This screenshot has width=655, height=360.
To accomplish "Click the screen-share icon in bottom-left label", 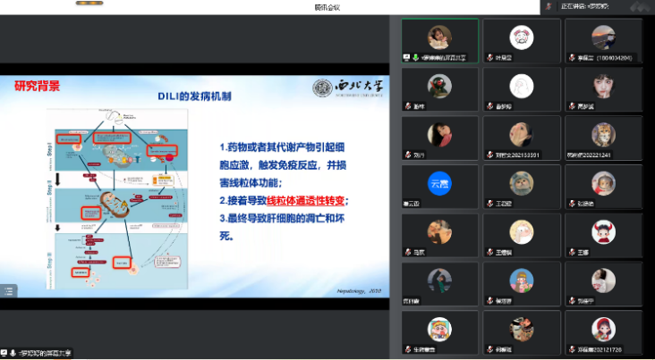I will 4,354.
